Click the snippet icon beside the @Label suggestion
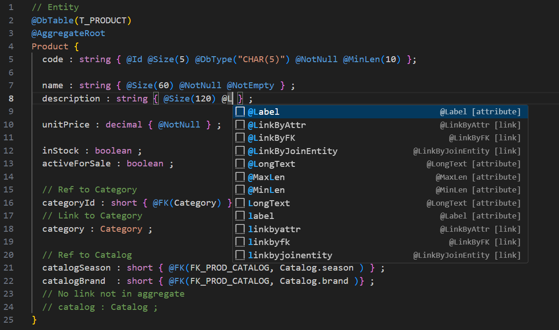 (x=240, y=112)
